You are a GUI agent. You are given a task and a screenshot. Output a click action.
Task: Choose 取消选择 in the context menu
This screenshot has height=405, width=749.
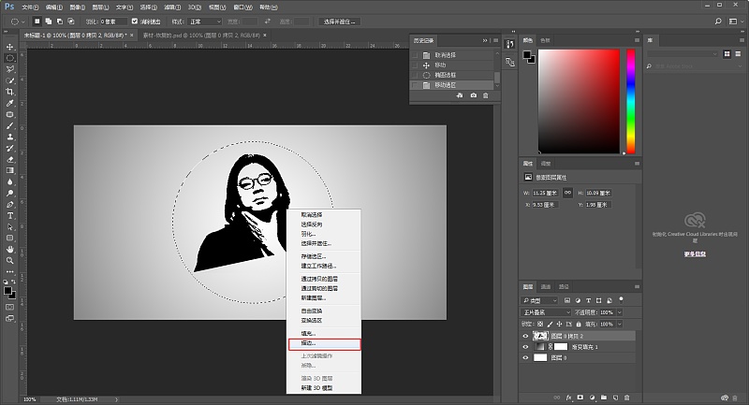(x=312, y=215)
